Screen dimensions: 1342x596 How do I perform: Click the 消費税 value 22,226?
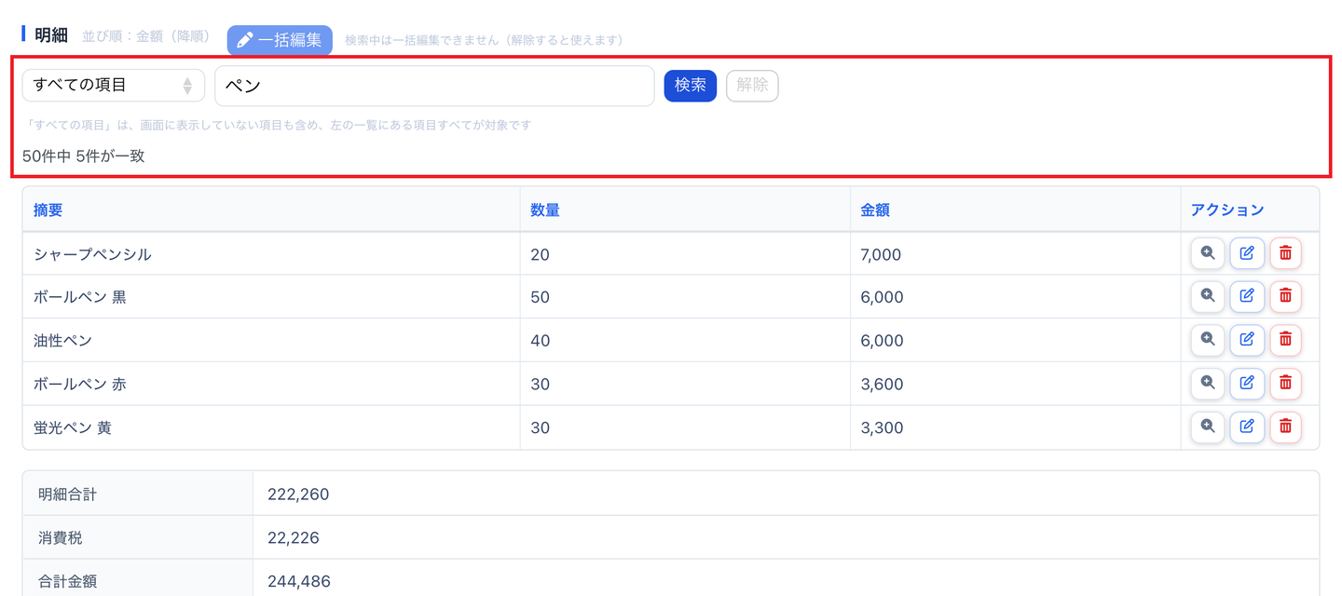[294, 538]
